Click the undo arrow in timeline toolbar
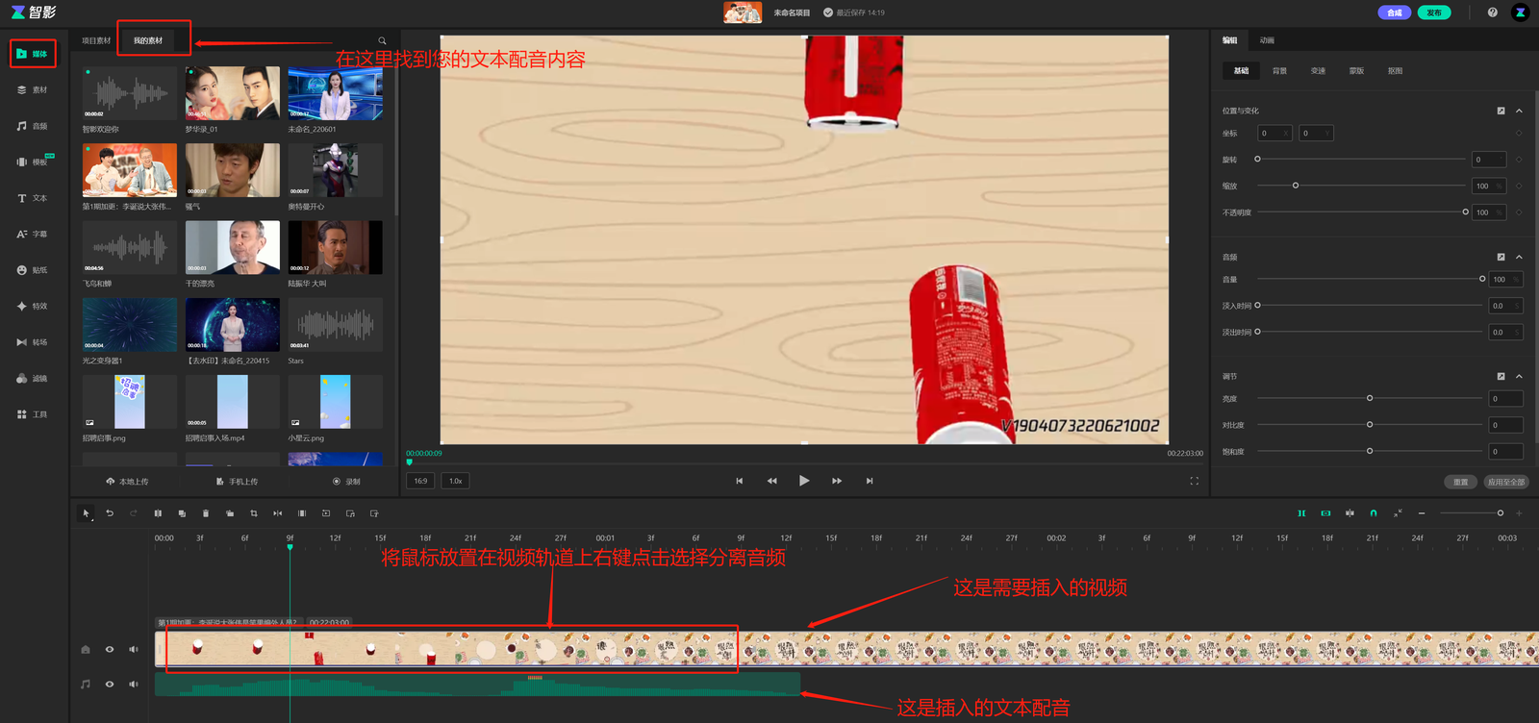This screenshot has width=1539, height=723. (x=110, y=513)
